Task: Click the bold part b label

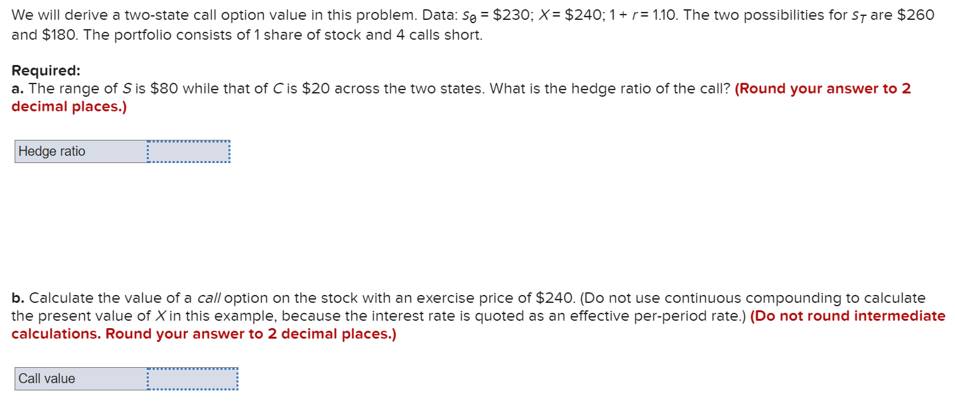Action: (x=18, y=298)
